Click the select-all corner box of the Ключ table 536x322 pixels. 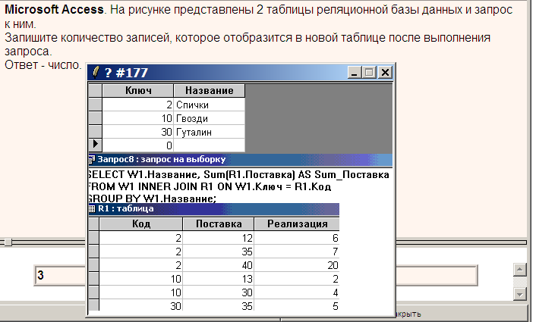point(95,90)
